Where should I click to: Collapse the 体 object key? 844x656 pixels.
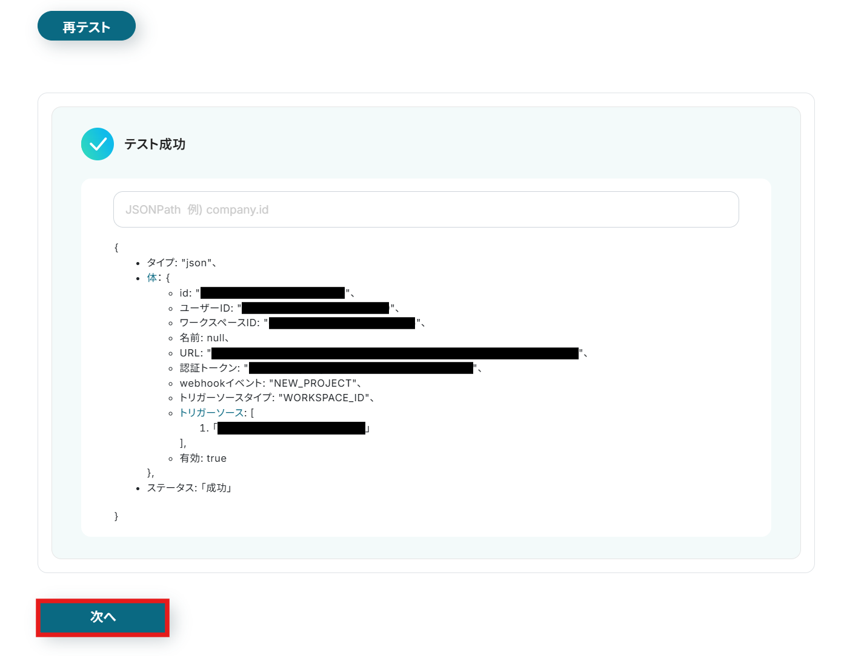click(x=152, y=278)
